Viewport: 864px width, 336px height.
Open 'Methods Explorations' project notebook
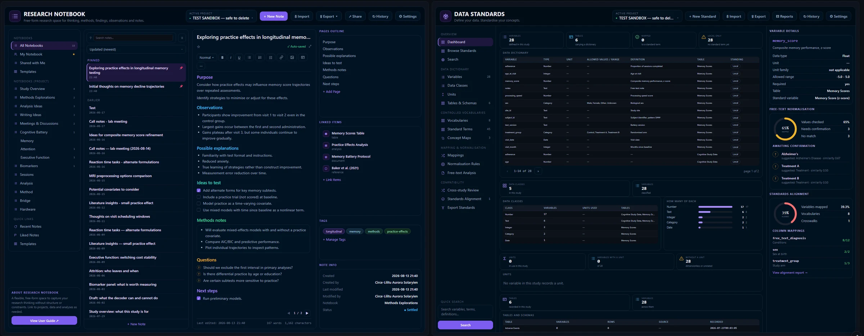(x=44, y=98)
